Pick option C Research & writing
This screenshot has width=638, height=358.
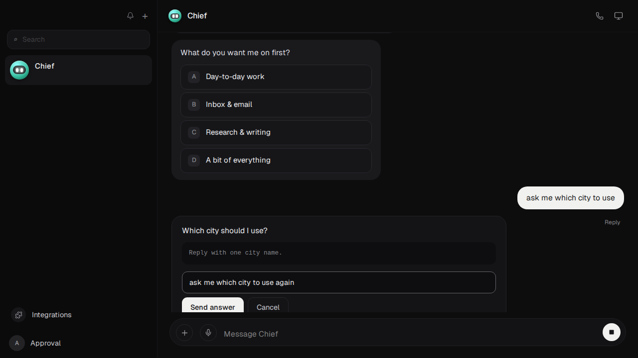pyautogui.click(x=276, y=133)
